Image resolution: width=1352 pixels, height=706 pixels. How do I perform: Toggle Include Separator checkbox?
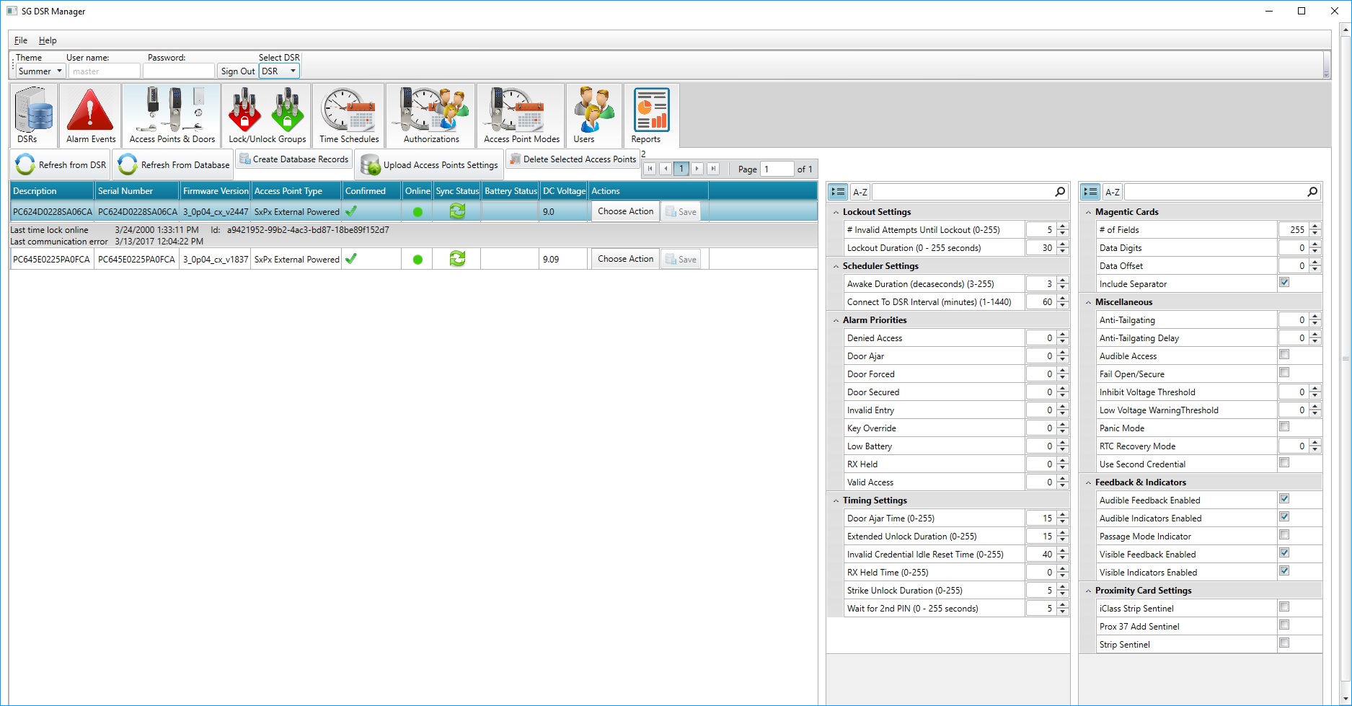1284,283
